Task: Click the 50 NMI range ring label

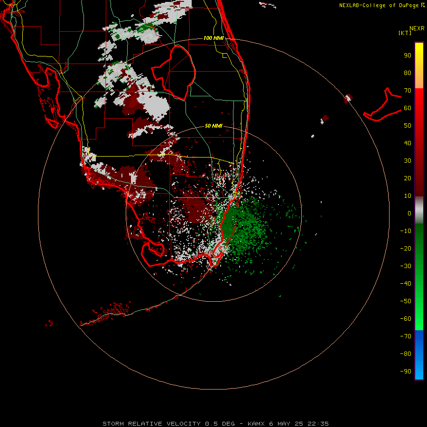Action: click(213, 126)
